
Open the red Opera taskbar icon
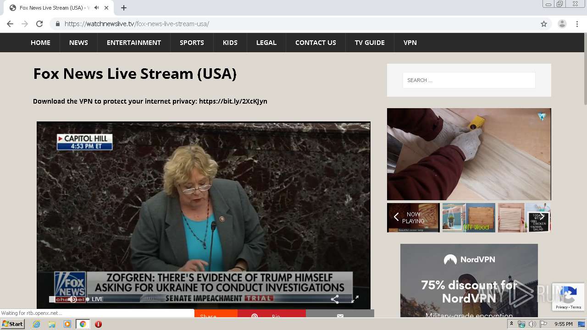98,324
